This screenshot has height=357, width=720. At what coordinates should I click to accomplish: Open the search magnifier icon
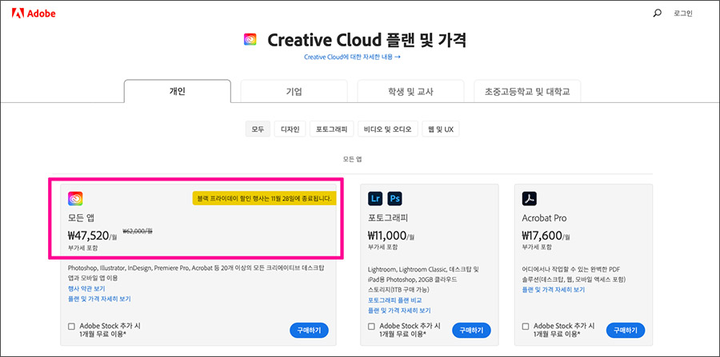click(657, 14)
